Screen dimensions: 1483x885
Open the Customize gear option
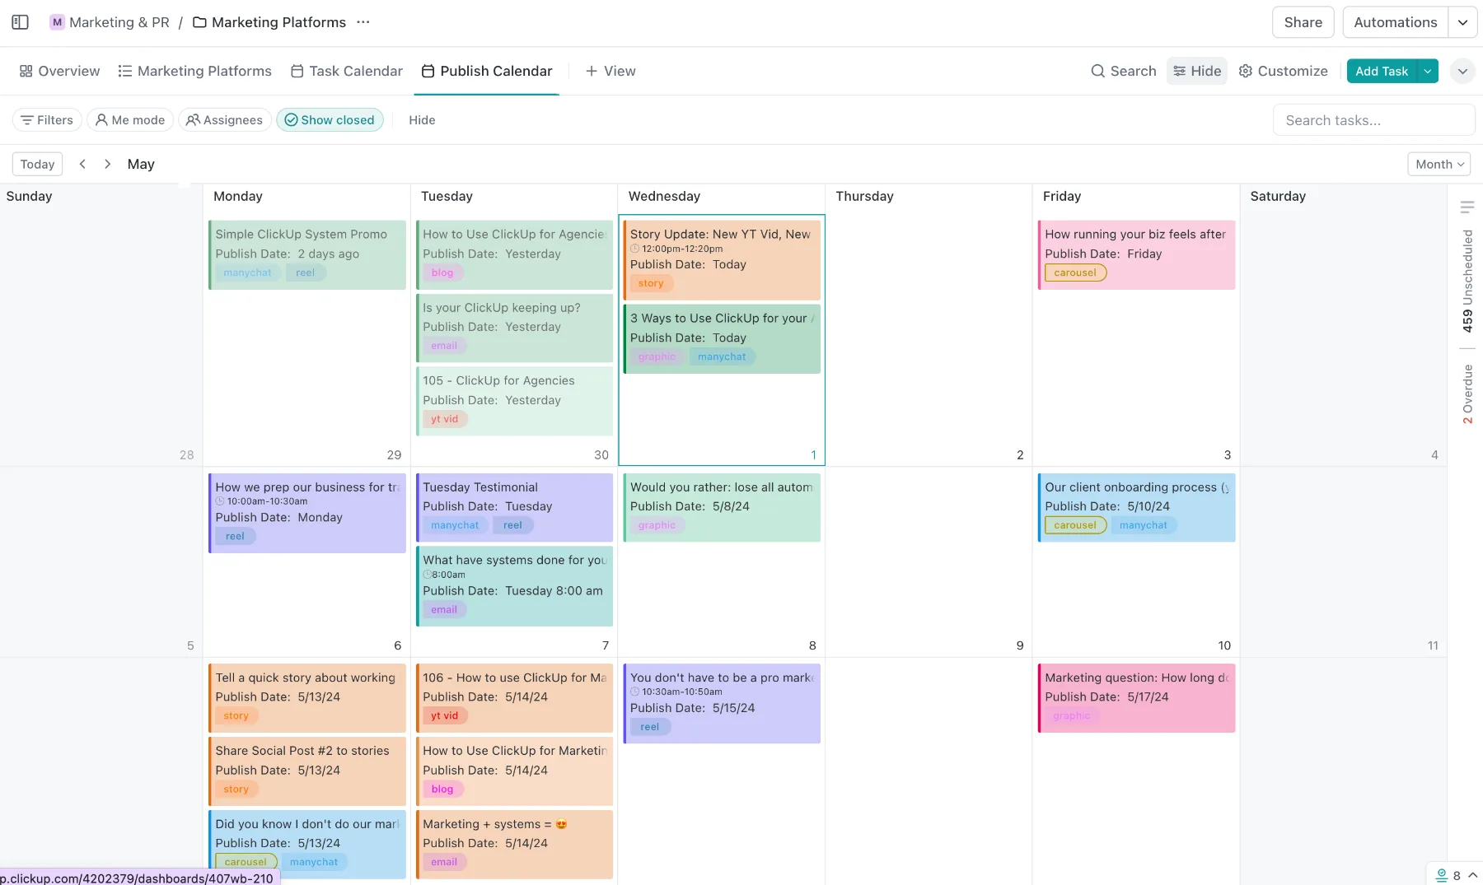1284,71
